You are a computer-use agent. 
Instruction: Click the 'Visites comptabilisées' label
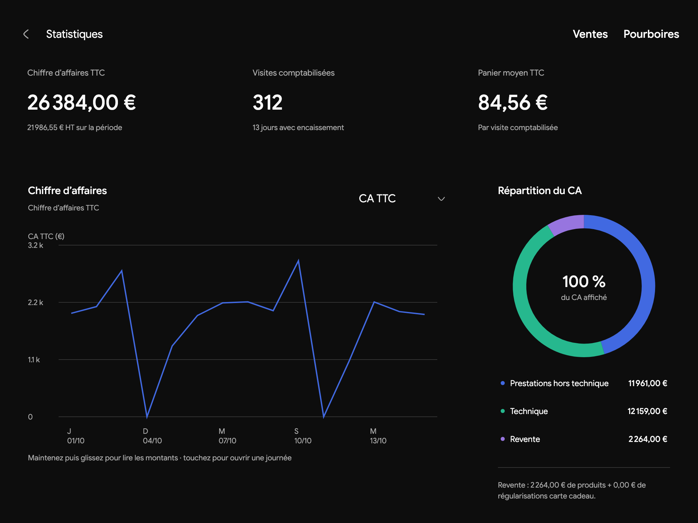[x=293, y=73]
